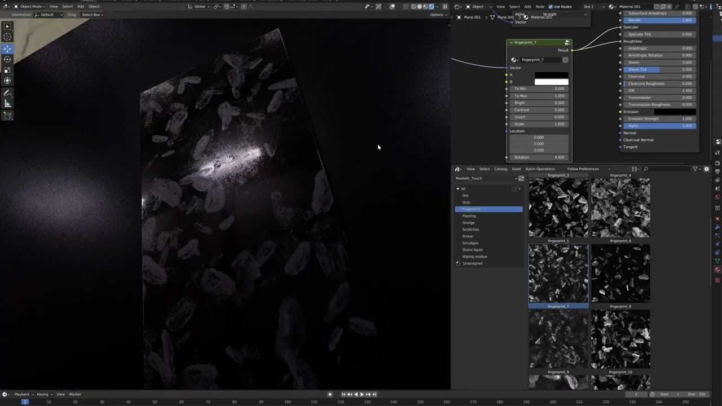Collapse the fingerprint_7 node

point(511,43)
